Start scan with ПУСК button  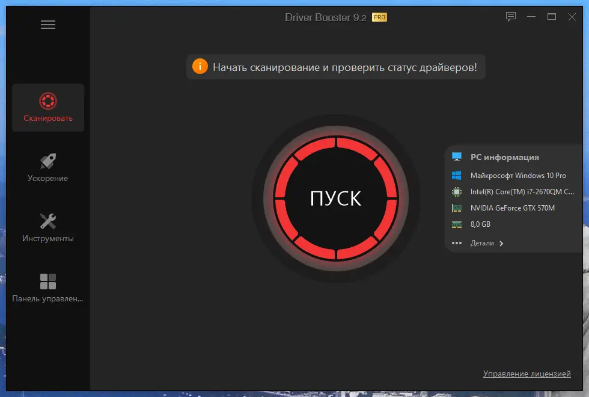[336, 198]
